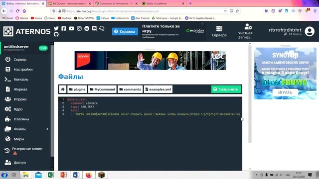Click ИГРАТЬ button in Synottip ad
The width and height of the screenshot is (319, 179).
(285, 92)
